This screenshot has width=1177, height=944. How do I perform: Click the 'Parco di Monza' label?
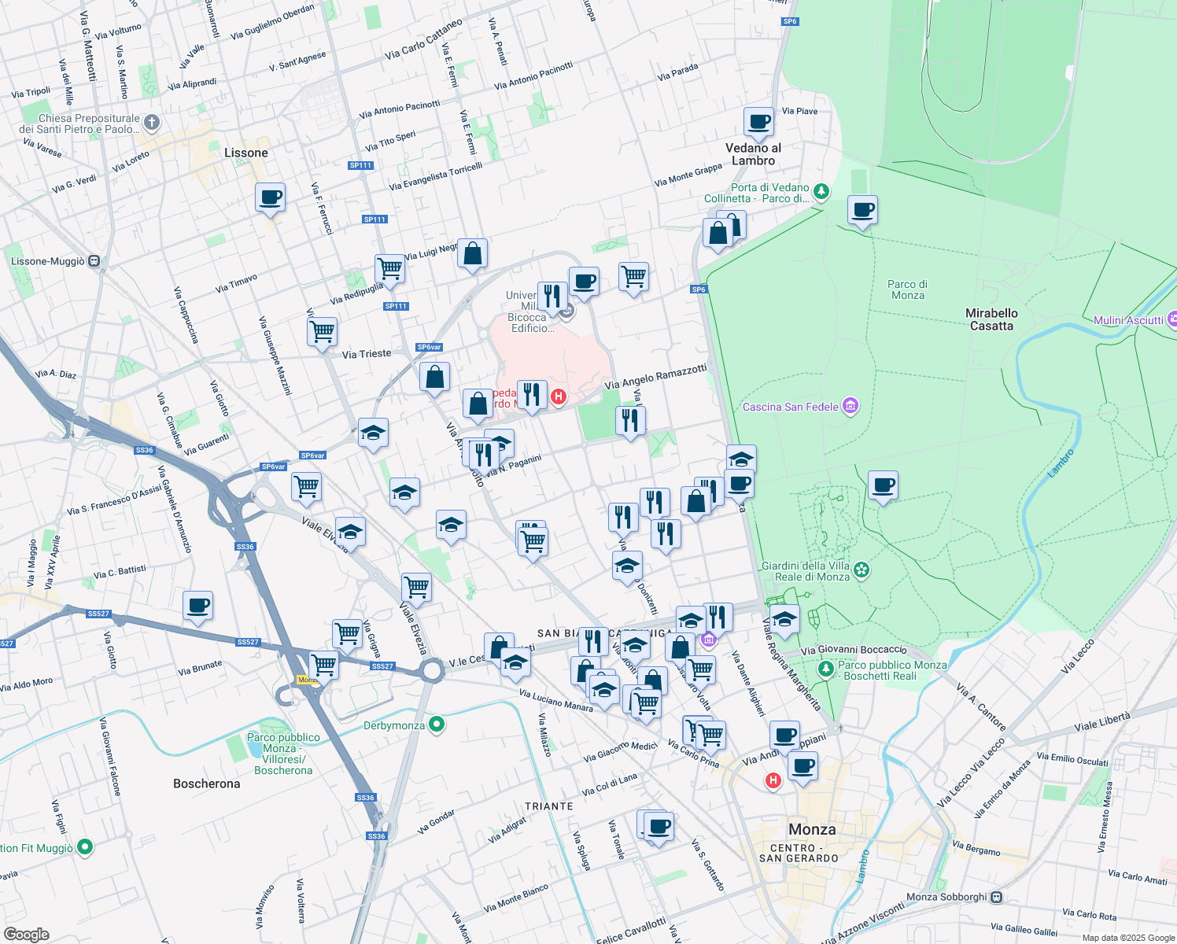pyautogui.click(x=908, y=289)
